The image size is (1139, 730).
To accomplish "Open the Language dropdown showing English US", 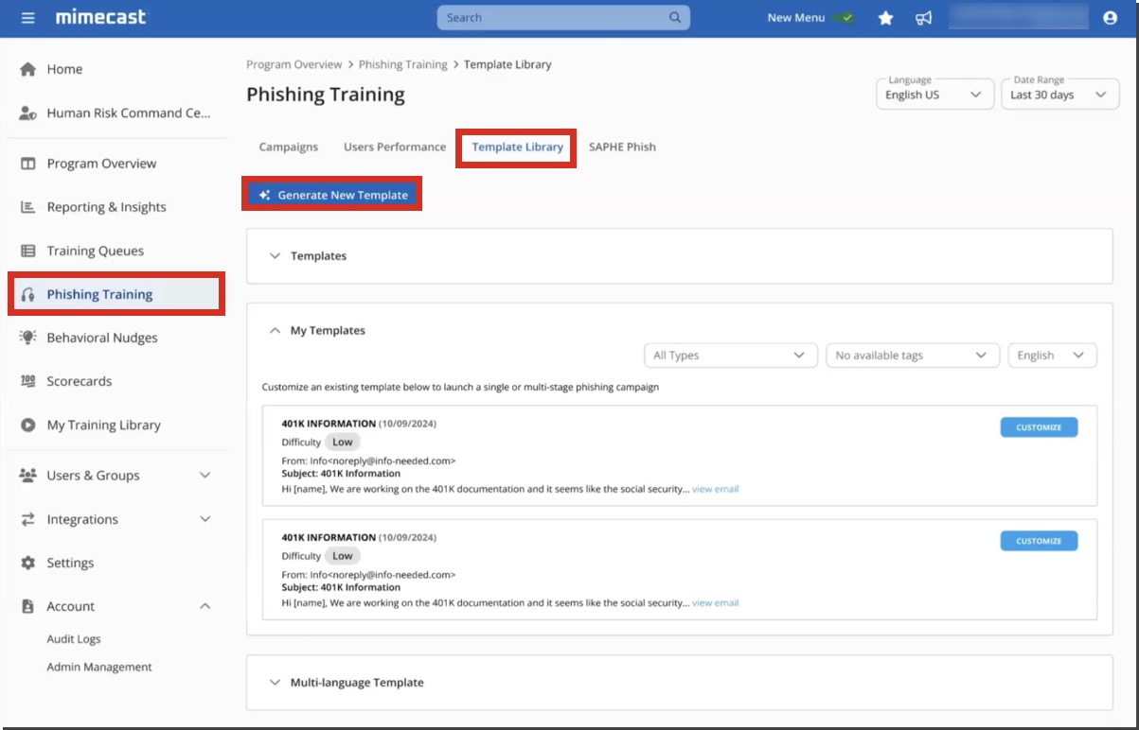I will [934, 95].
